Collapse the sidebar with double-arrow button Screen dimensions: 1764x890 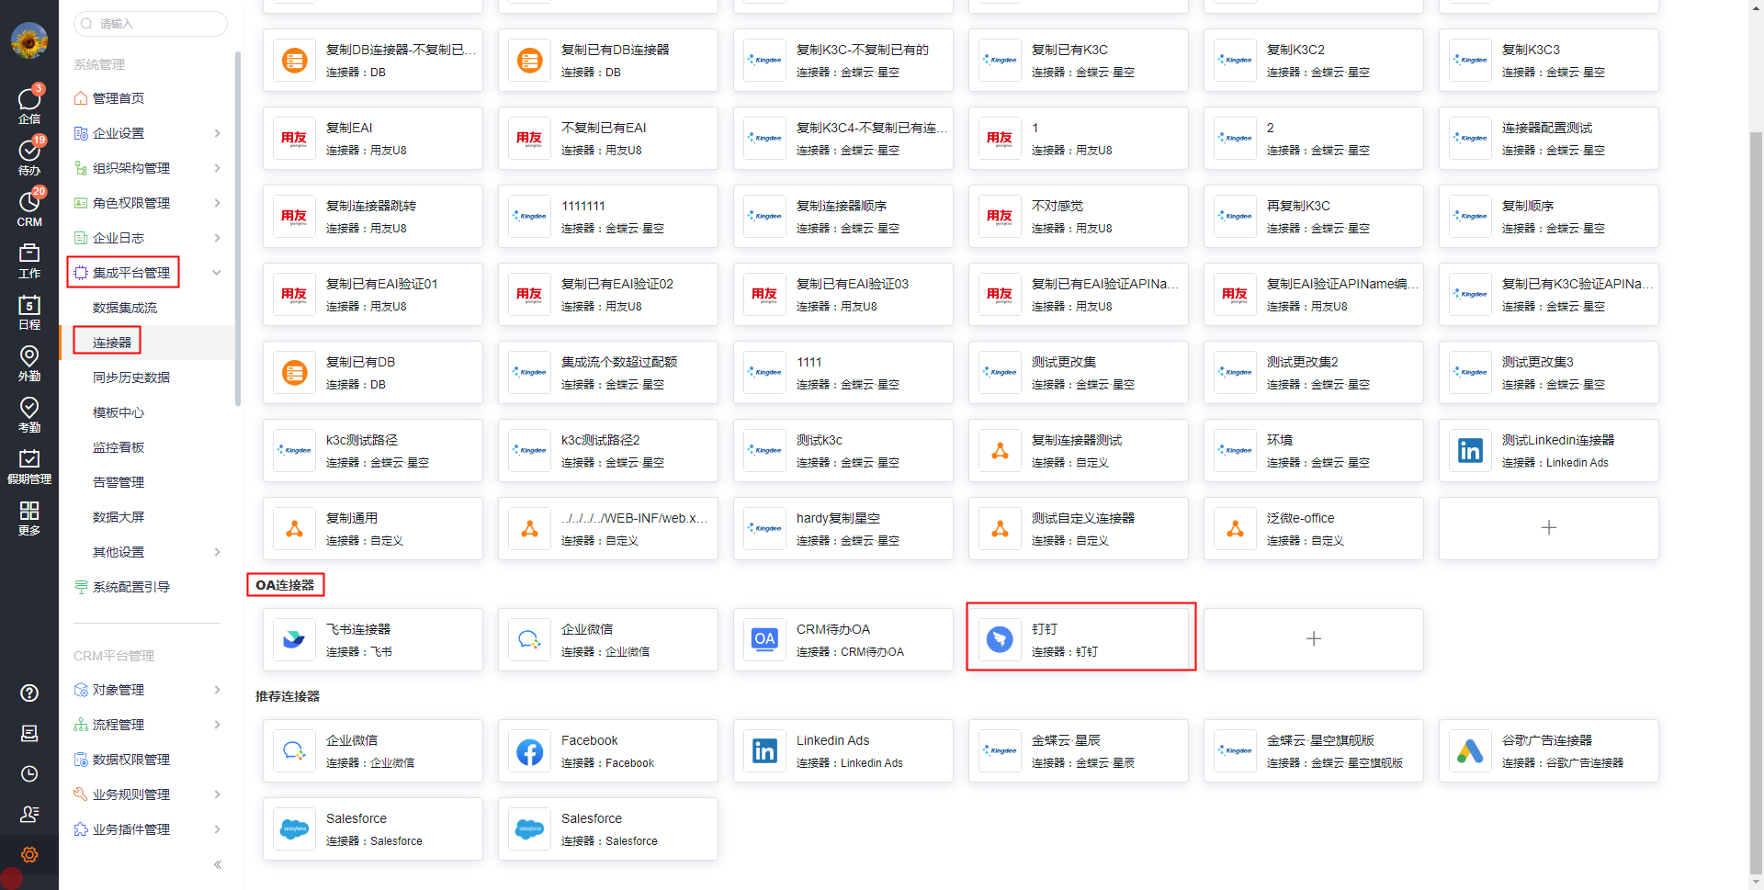tap(218, 864)
